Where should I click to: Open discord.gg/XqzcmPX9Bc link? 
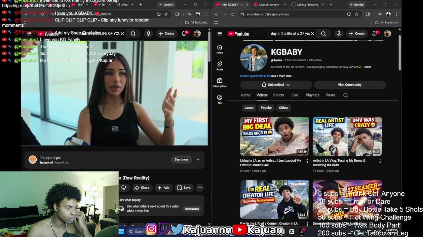coord(255,76)
